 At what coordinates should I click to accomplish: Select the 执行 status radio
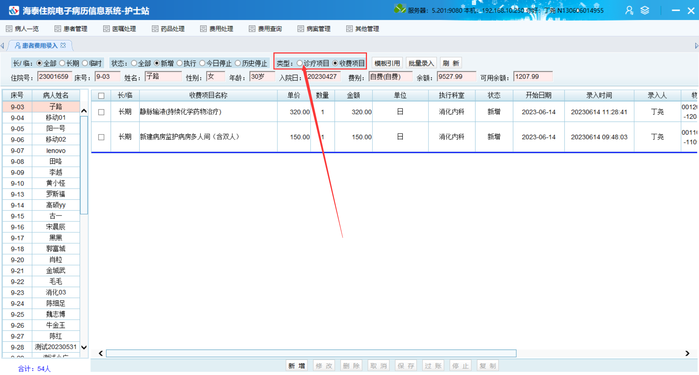tap(179, 63)
